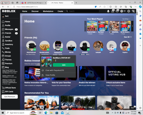
Task: Show previous most played games arrow
Action: pos(86,26)
